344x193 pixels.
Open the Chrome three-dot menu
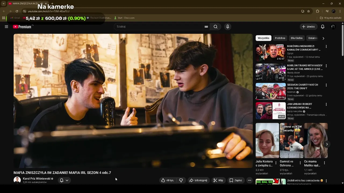(340, 11)
